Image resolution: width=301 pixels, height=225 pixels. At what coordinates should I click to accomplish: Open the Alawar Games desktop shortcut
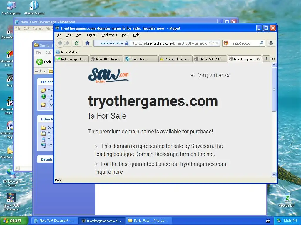[34, 8]
